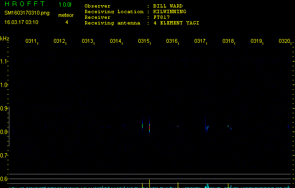Click the blue echo near 0320
The width and height of the screenshot is (295, 188).
click(288, 127)
